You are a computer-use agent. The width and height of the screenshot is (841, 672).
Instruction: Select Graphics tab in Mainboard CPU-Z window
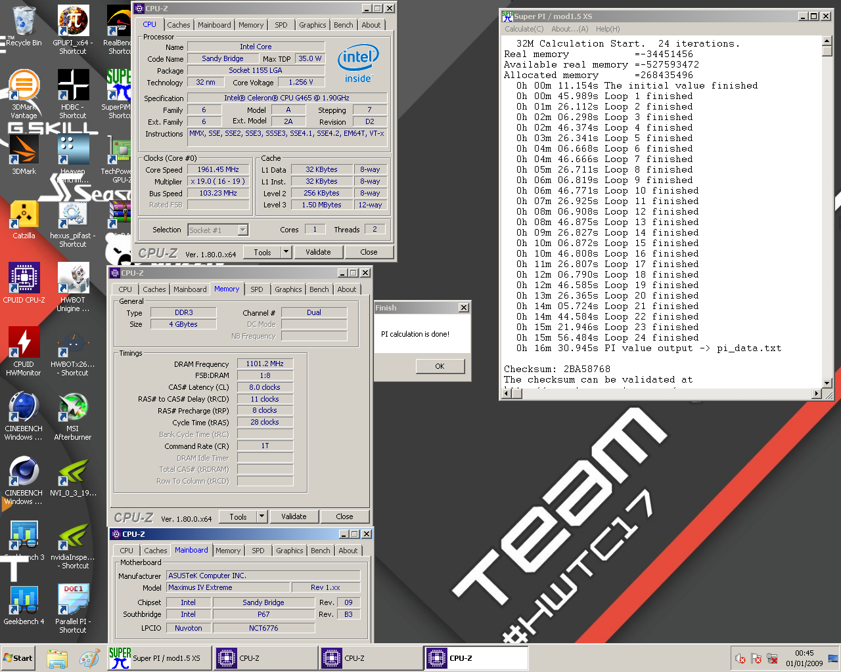click(290, 551)
